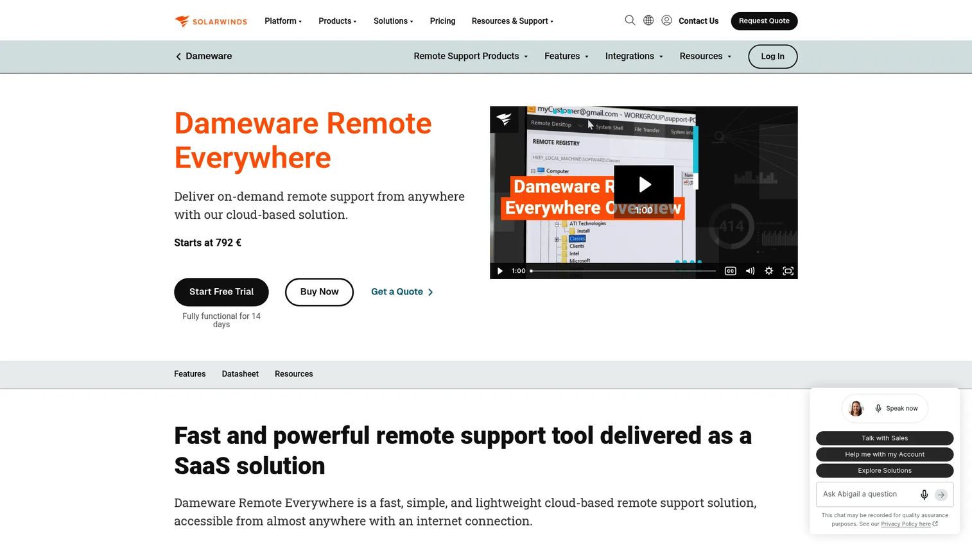Expand the Products dropdown menu
The image size is (972, 546).
pyautogui.click(x=338, y=21)
